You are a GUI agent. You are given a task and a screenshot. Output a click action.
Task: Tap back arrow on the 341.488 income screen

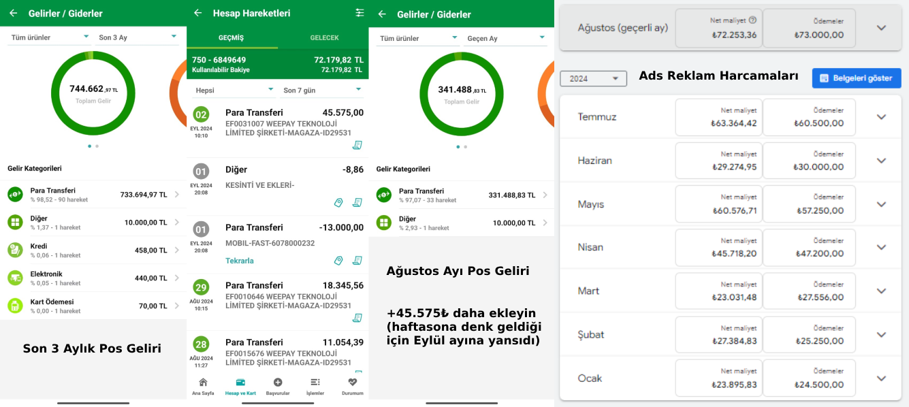coord(382,14)
